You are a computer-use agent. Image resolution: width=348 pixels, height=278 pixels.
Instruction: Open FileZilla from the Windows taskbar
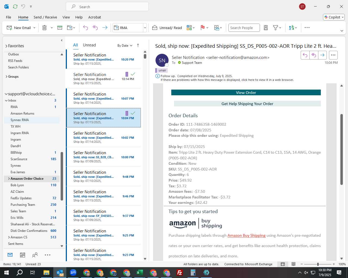[x=179, y=273]
